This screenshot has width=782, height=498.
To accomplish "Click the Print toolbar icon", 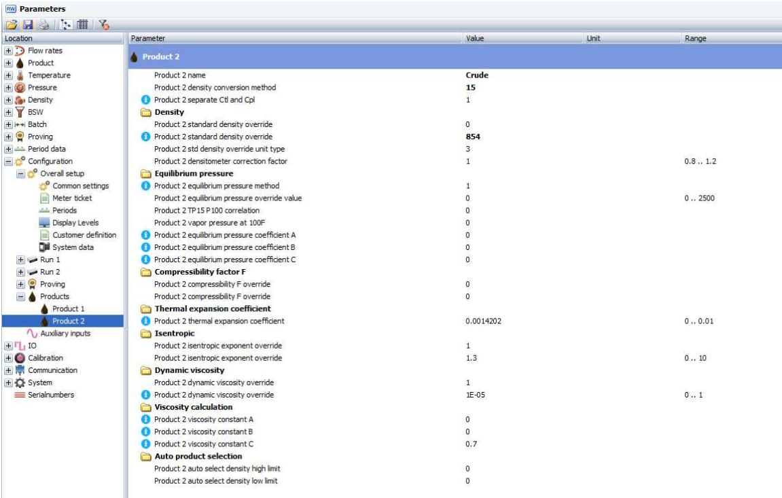I will [44, 24].
